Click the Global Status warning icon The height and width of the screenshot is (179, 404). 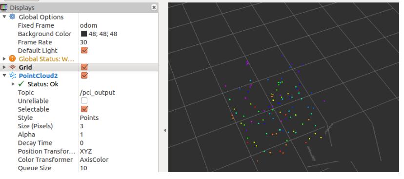coord(12,59)
